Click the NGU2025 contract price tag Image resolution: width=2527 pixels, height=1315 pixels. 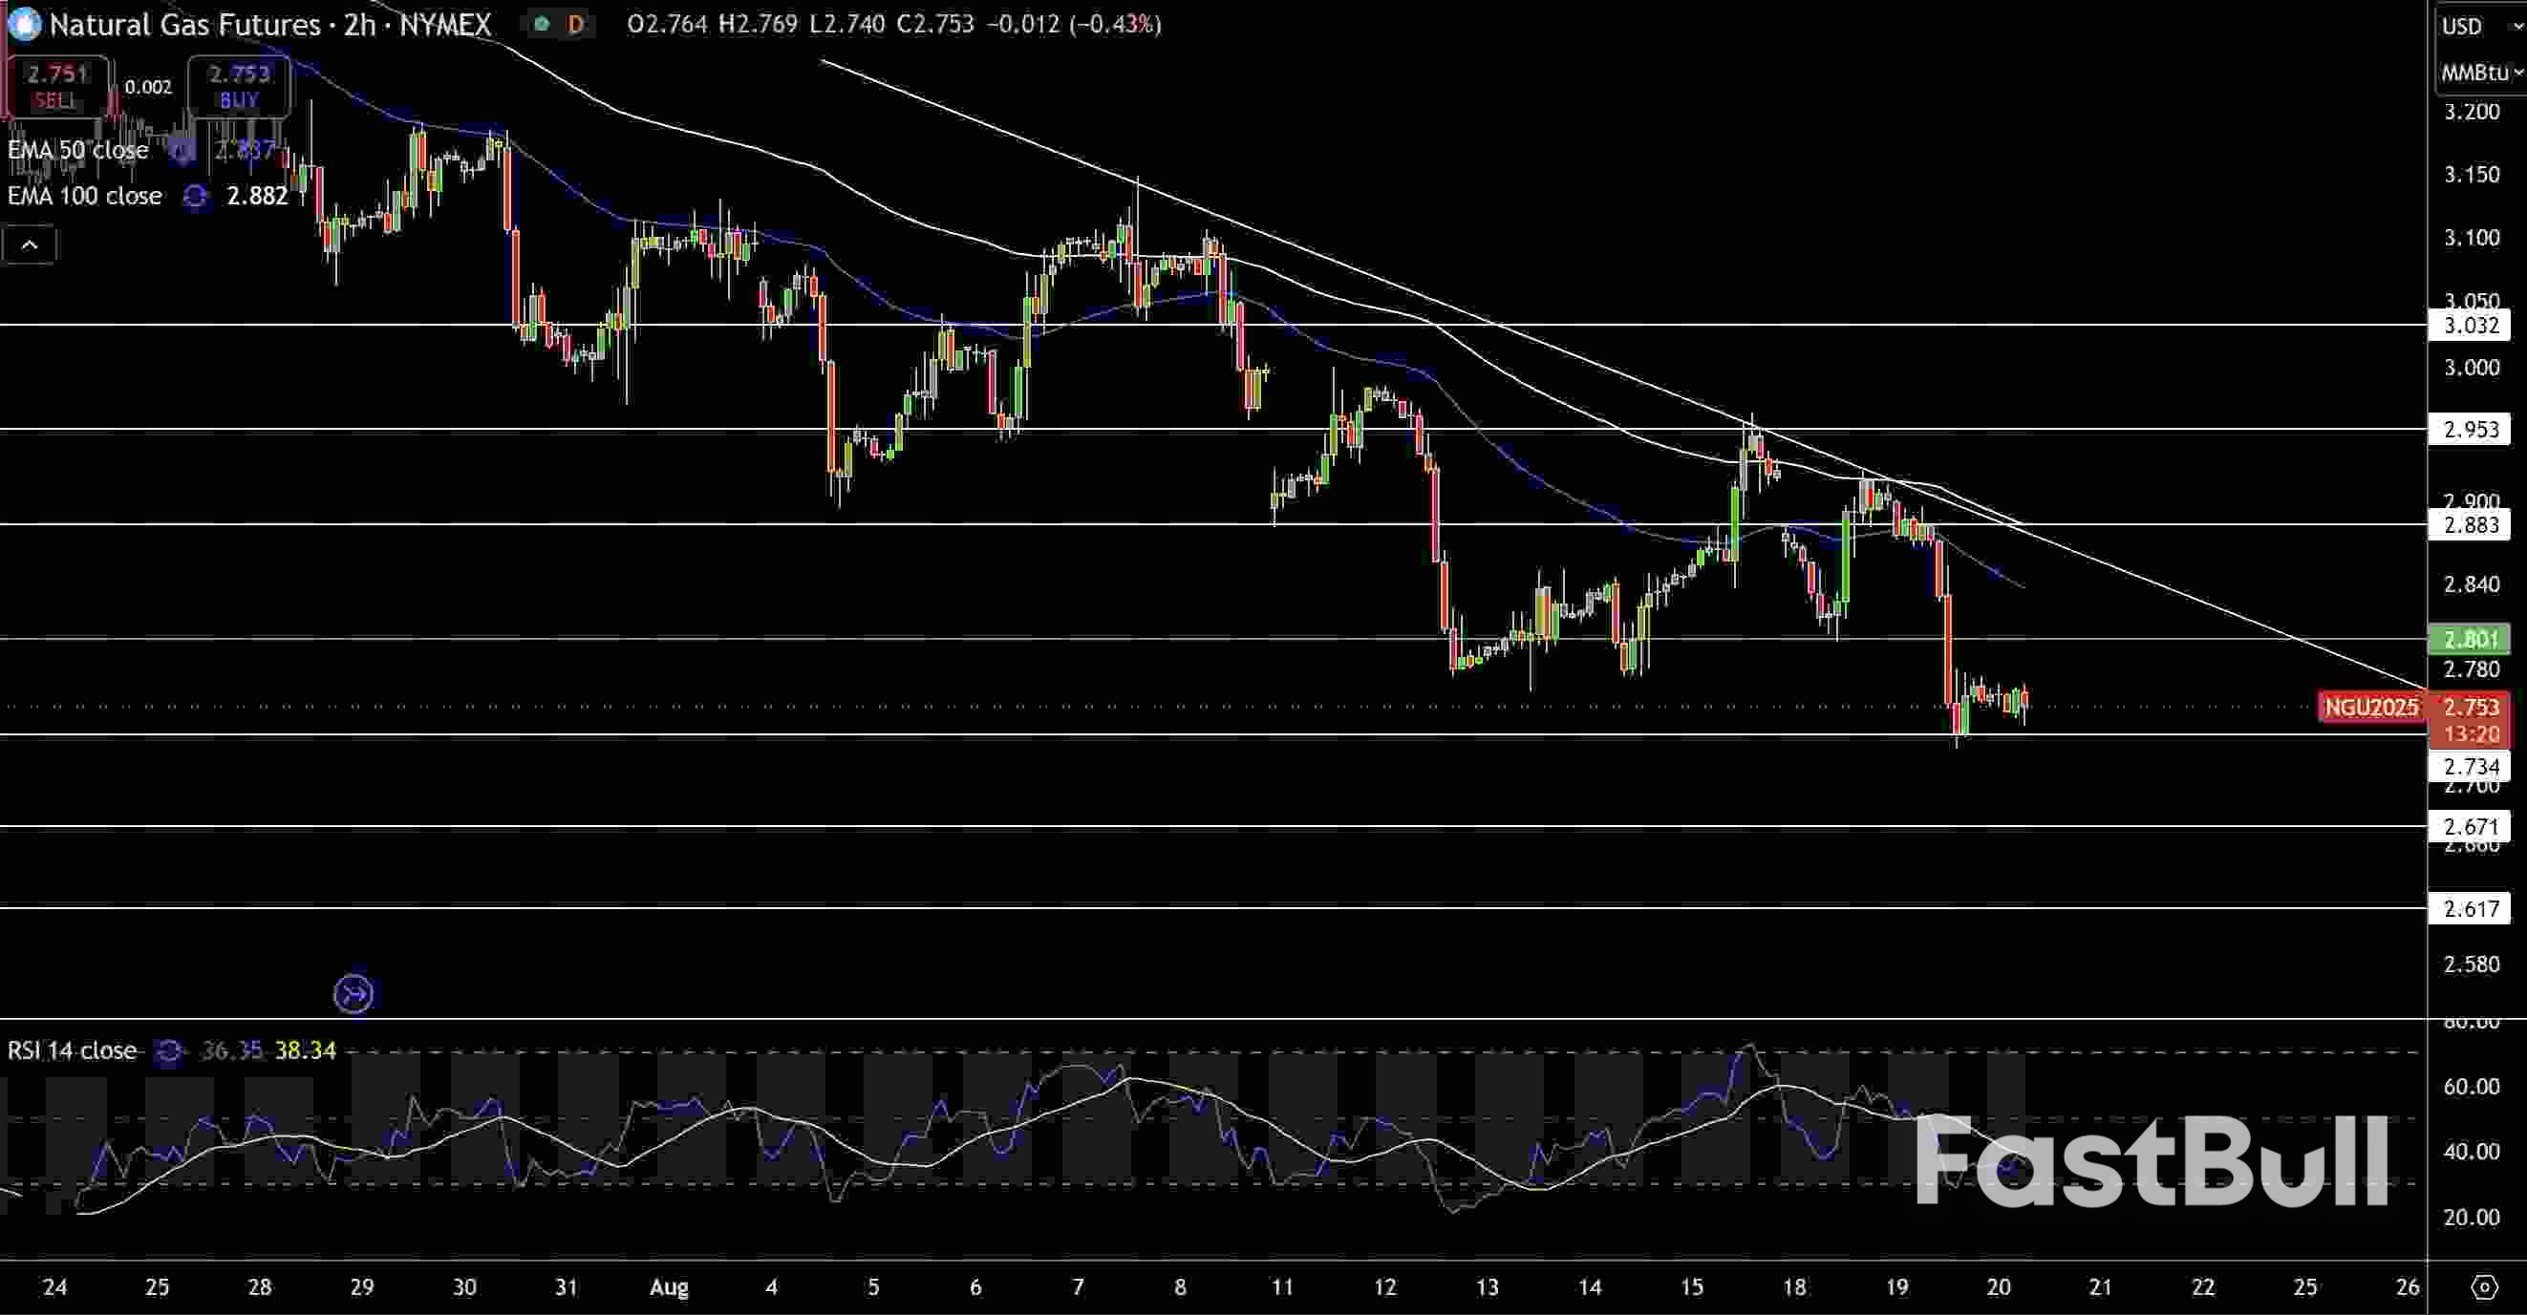click(2371, 707)
